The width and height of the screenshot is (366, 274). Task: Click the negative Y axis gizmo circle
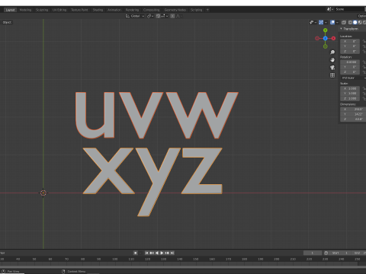coord(326,46)
